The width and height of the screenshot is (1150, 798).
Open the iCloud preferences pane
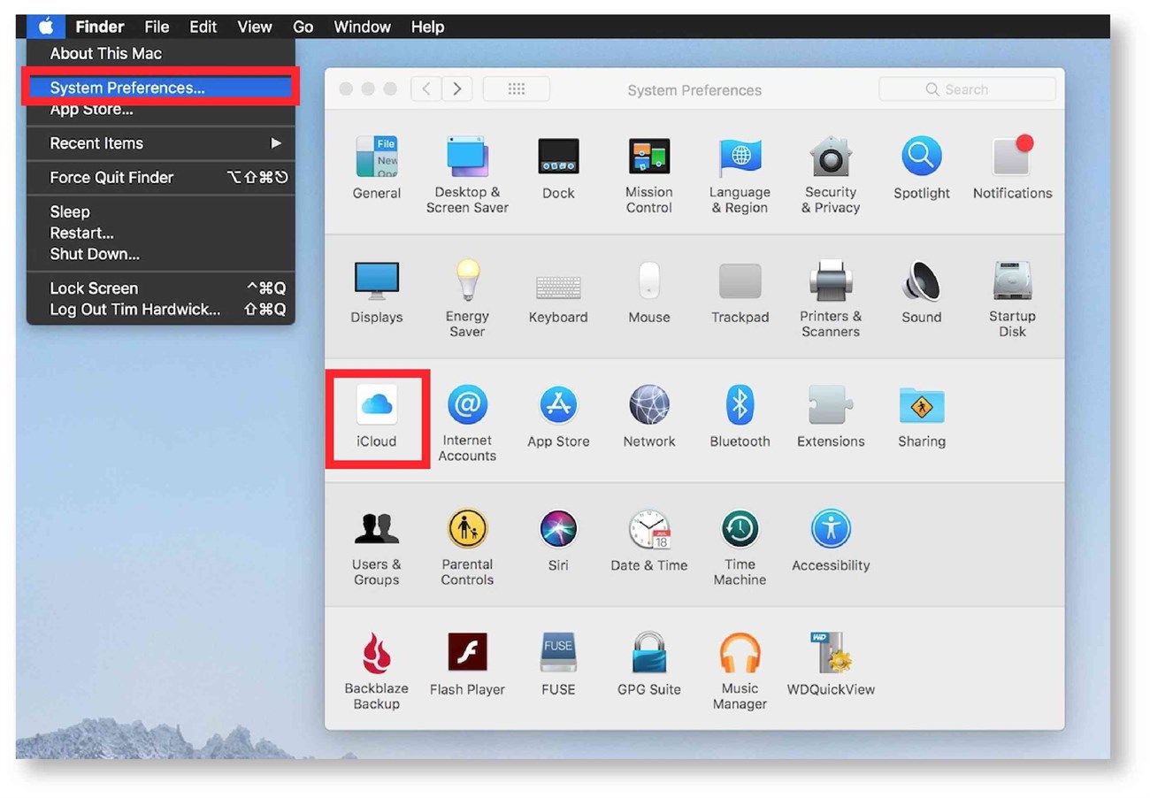click(x=377, y=417)
